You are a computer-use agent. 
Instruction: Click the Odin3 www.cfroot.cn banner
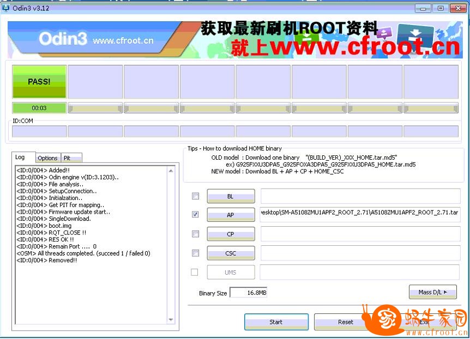[235, 39]
